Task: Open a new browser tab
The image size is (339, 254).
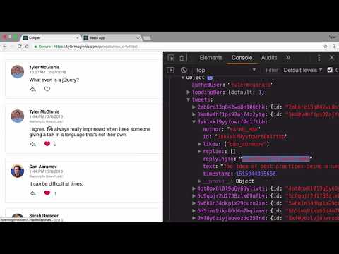Action: pyautogui.click(x=148, y=38)
